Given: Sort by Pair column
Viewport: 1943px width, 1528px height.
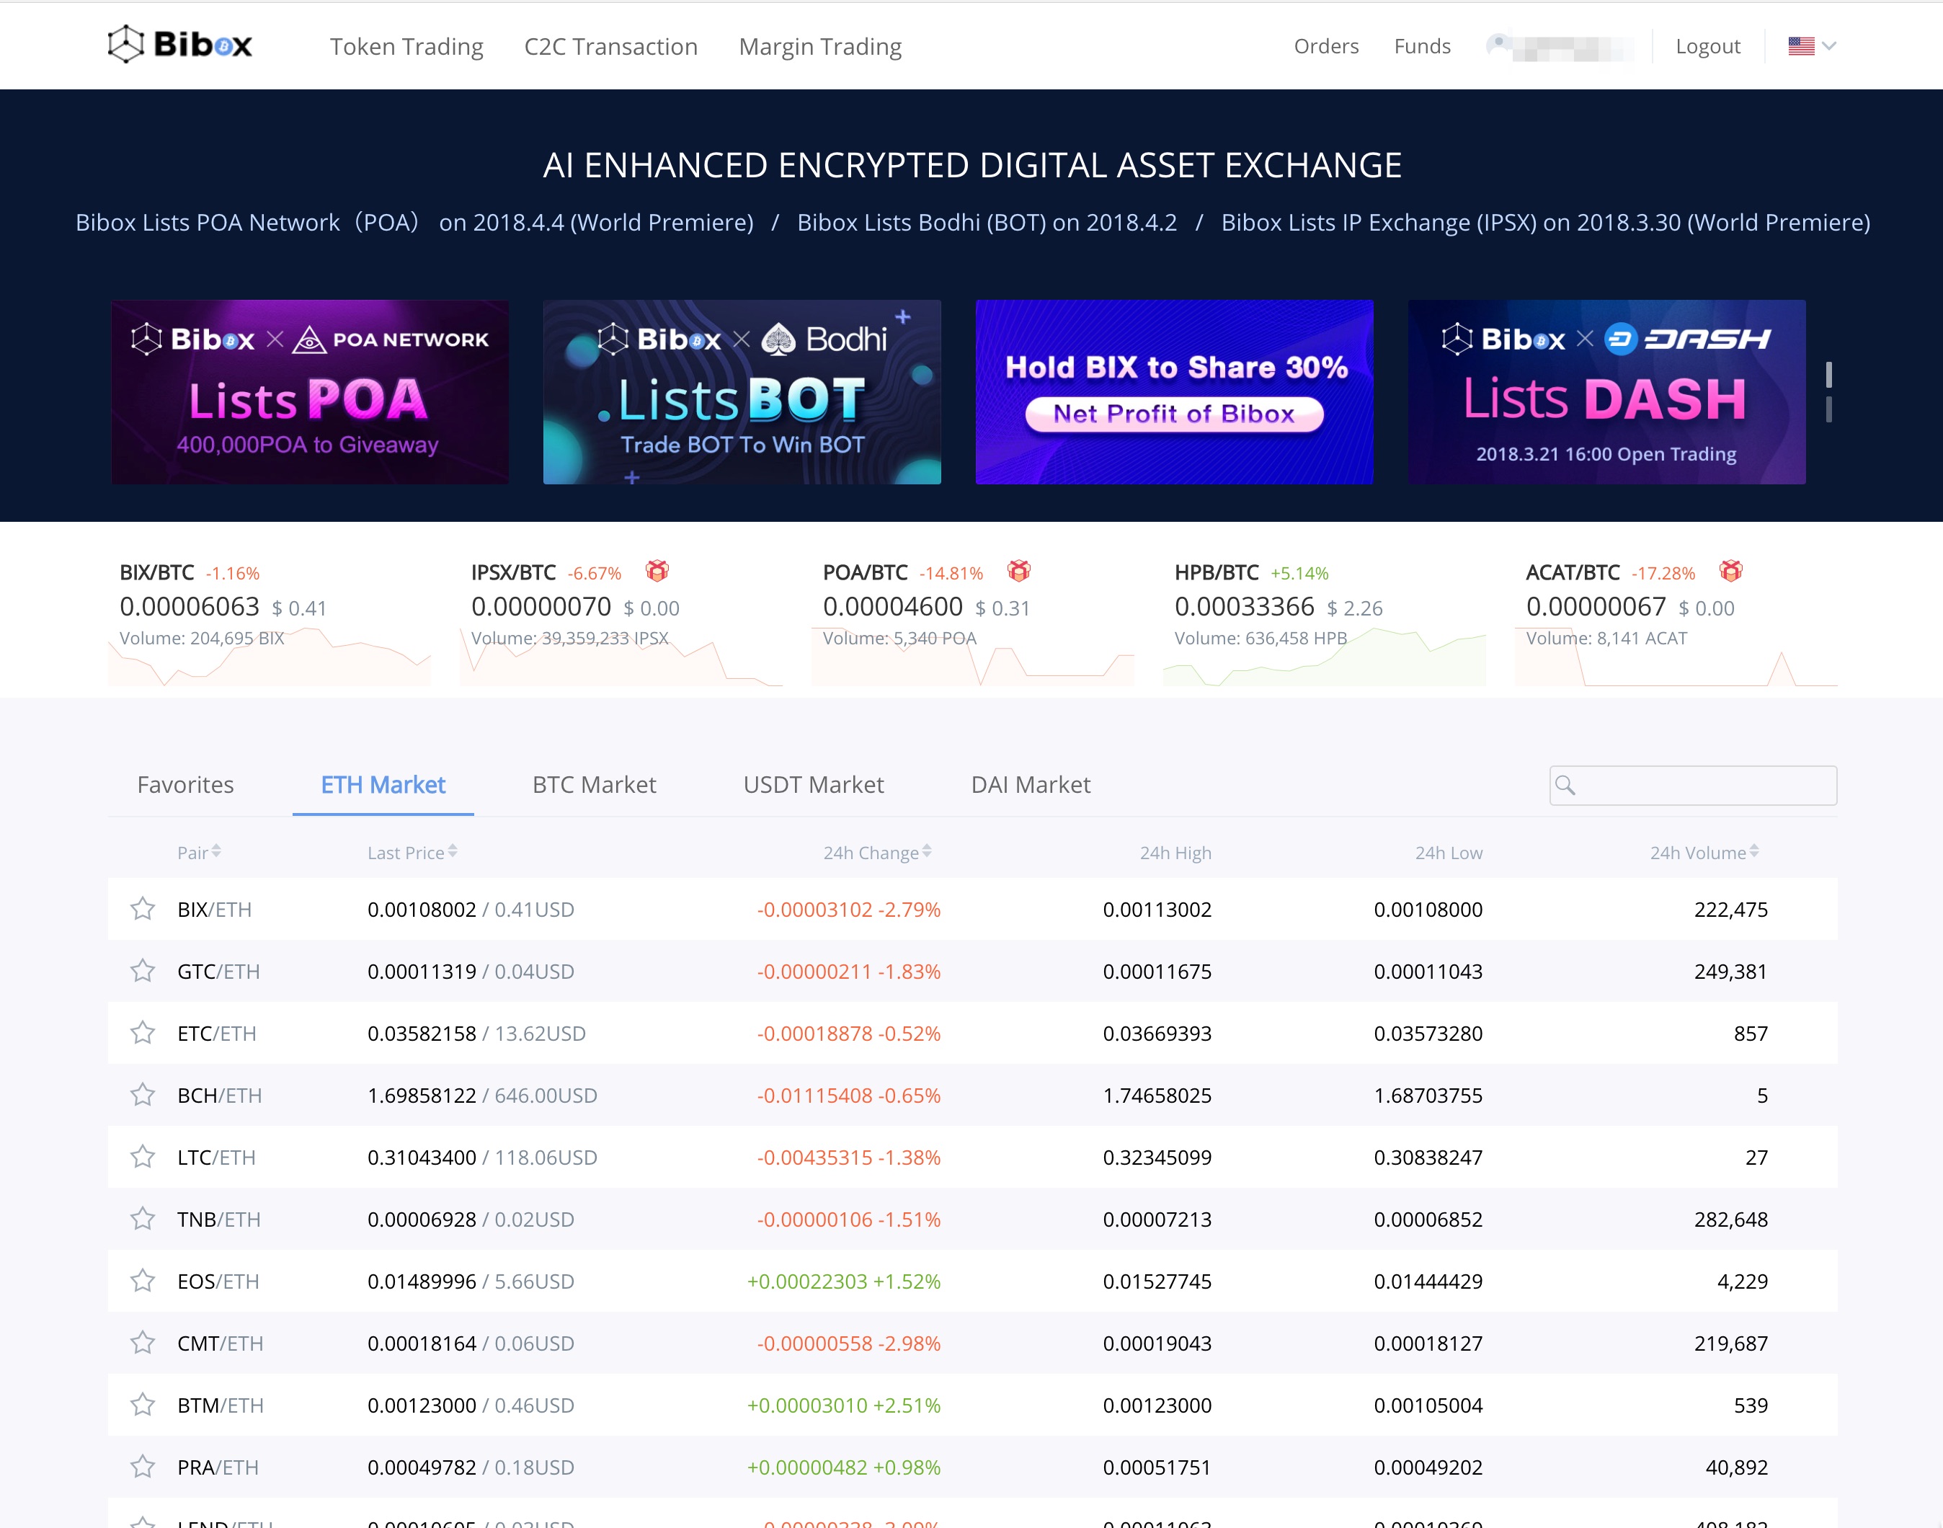Looking at the screenshot, I should [x=199, y=853].
